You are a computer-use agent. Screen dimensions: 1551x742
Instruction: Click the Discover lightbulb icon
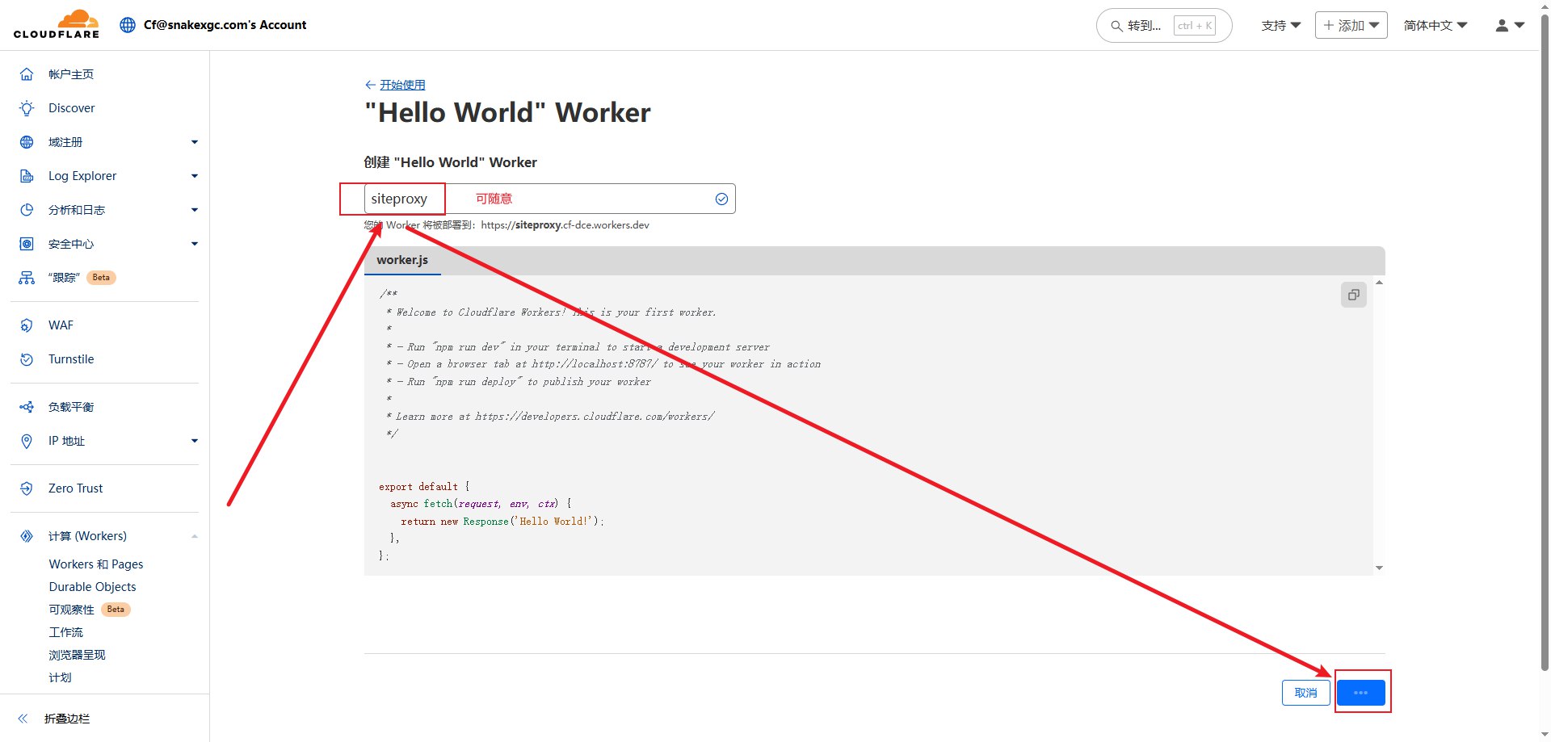tap(27, 108)
